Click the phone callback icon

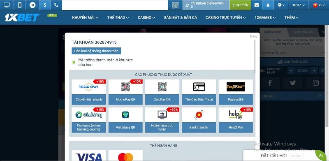(56, 5)
